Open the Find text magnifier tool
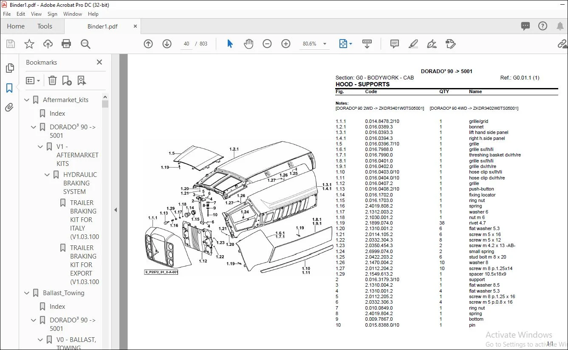The height and width of the screenshot is (350, 568). pyautogui.click(x=85, y=44)
